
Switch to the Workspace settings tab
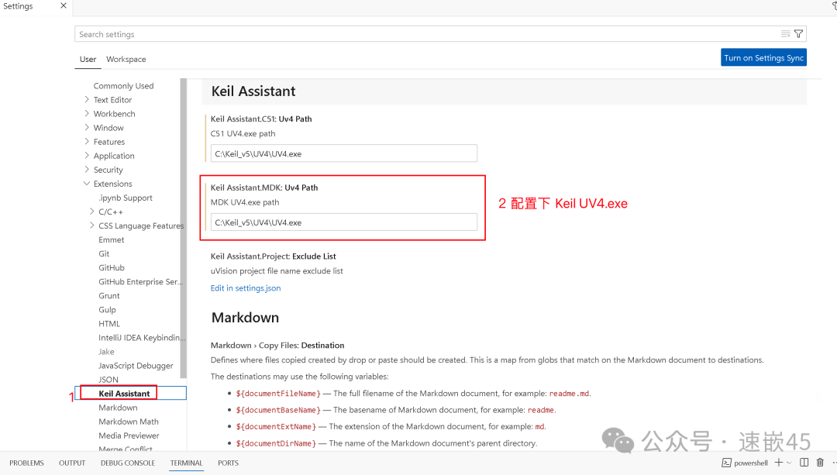[126, 59]
